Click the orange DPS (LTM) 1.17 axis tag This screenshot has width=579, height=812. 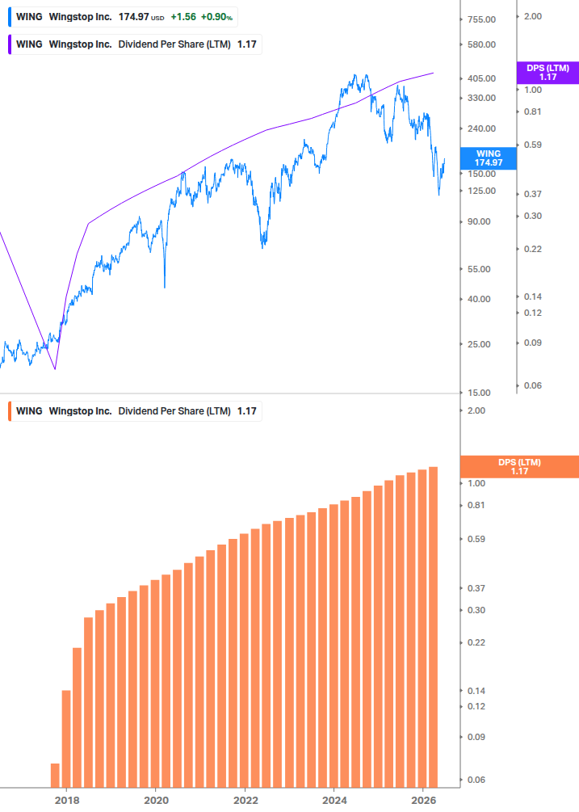pyautogui.click(x=519, y=466)
